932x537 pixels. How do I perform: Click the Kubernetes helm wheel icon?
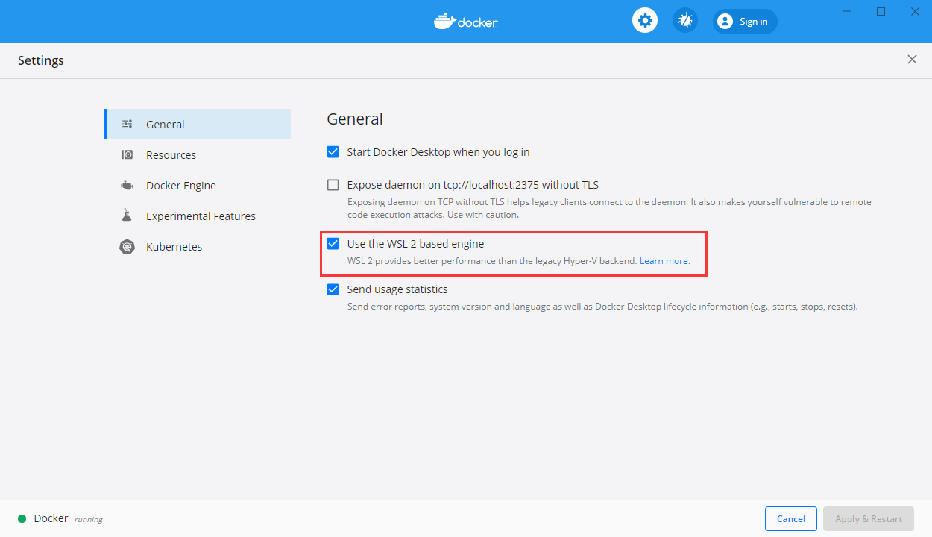[127, 246]
